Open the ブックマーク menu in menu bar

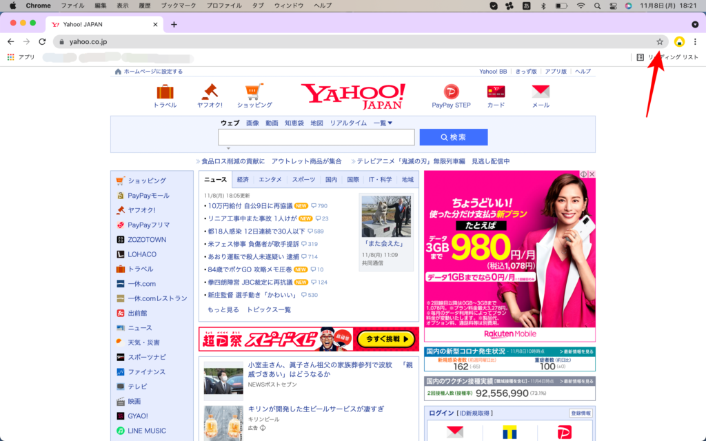click(x=179, y=6)
